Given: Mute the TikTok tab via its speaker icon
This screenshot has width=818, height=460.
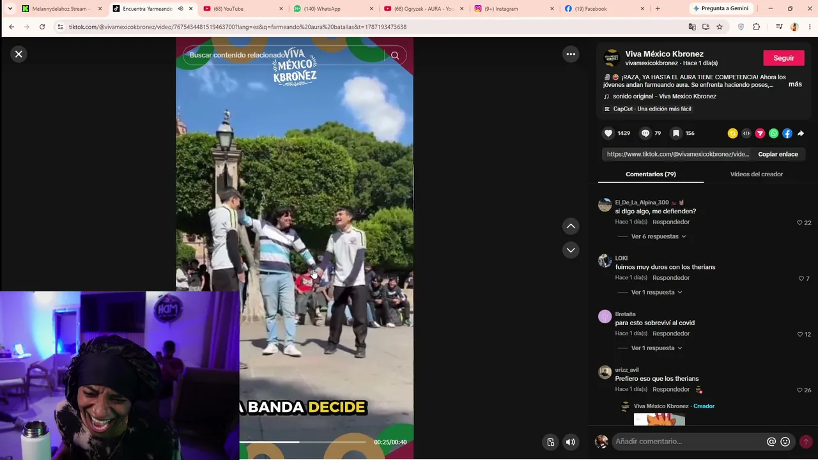Looking at the screenshot, I should pyautogui.click(x=180, y=9).
